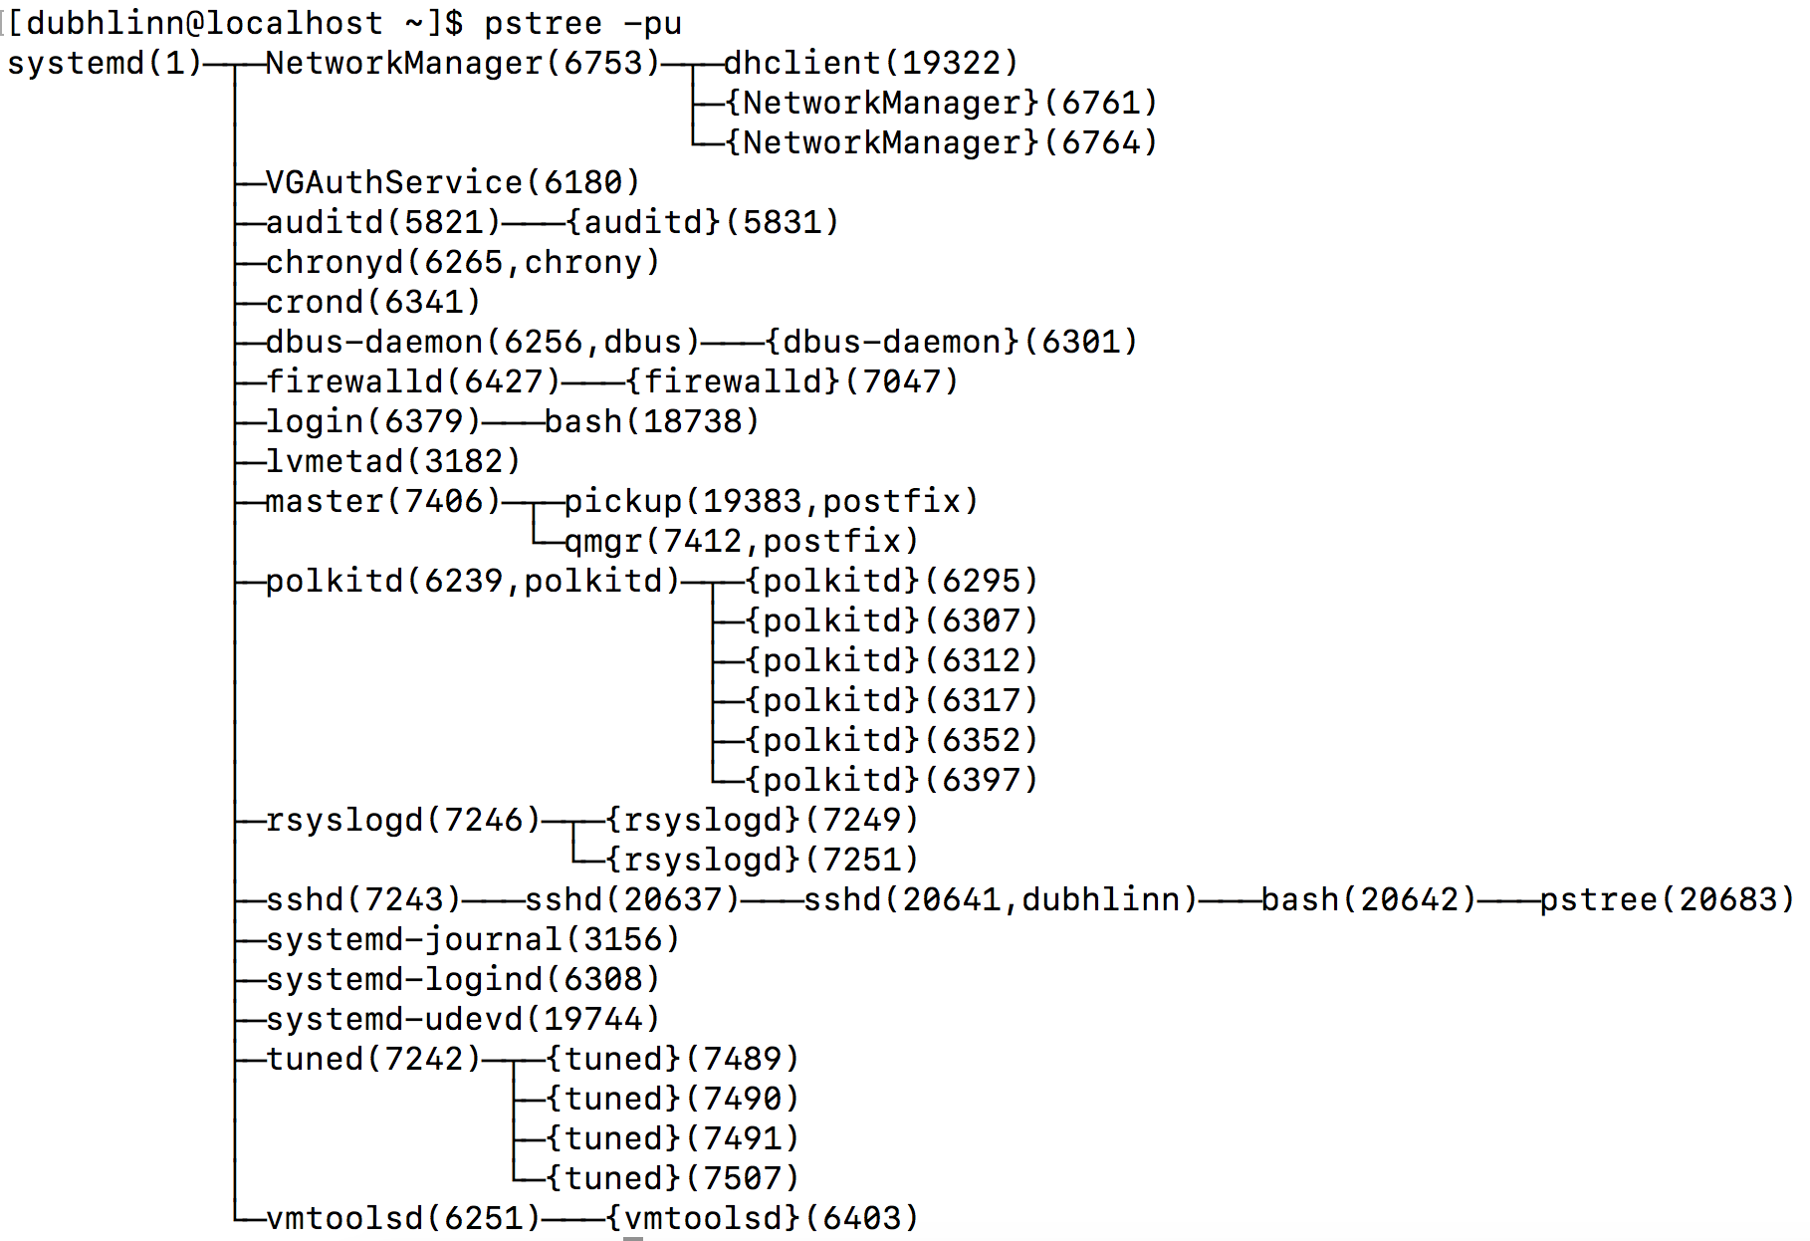Image resolution: width=1810 pixels, height=1241 pixels.
Task: Click qmgr(7412,postfix) entry
Action: (x=742, y=541)
